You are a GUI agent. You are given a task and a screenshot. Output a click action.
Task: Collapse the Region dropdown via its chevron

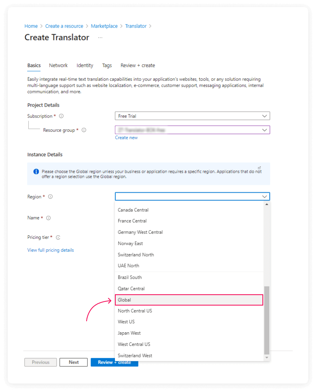(264, 197)
